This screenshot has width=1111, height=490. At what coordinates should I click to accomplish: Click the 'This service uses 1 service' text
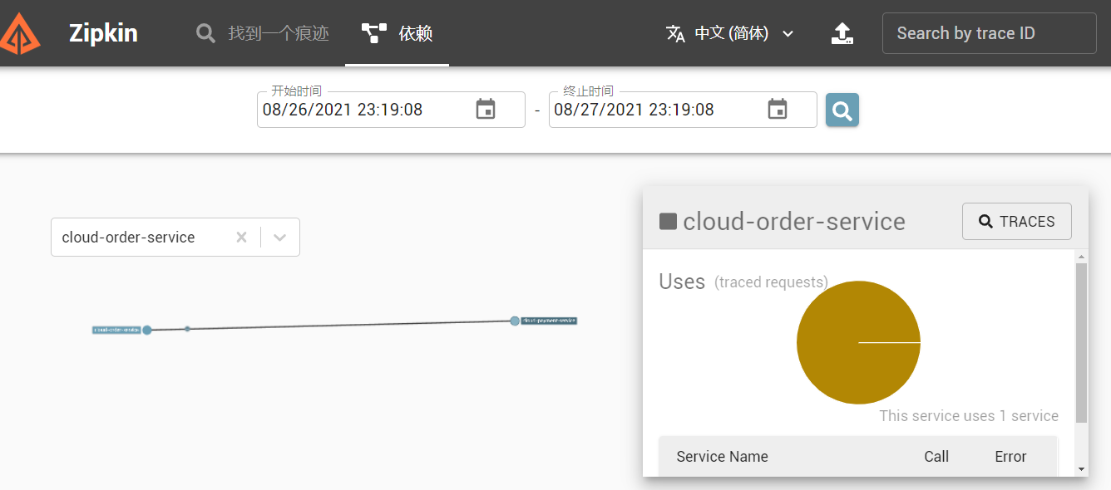click(x=969, y=416)
